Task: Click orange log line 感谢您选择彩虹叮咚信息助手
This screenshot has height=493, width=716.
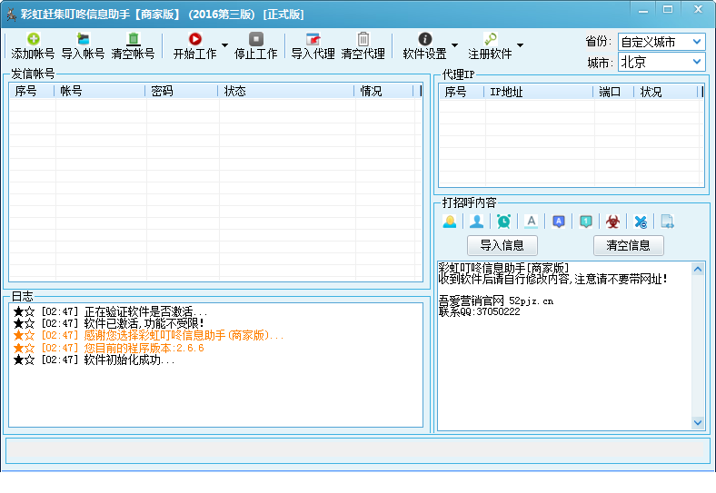Action: 148,336
